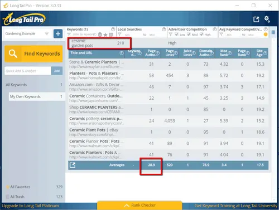Click the trash icon under Keywords column
279x210 pixels.
(x=100, y=35)
